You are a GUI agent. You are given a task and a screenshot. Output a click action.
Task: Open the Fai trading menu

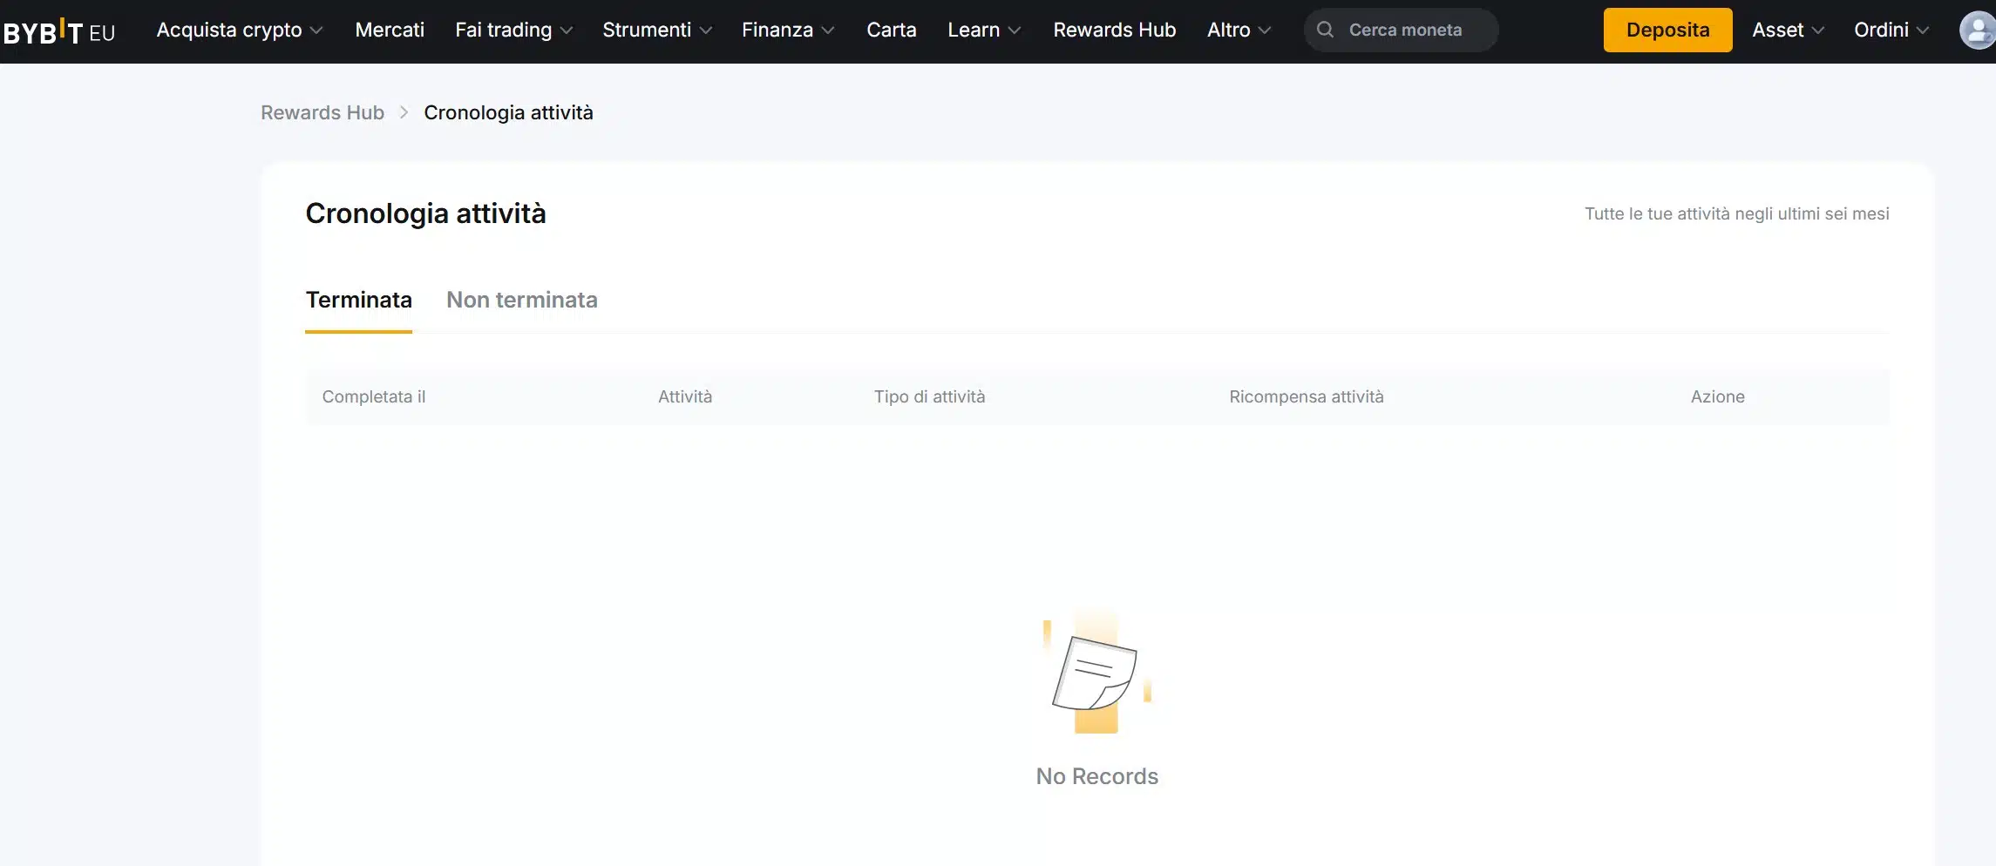pyautogui.click(x=513, y=30)
